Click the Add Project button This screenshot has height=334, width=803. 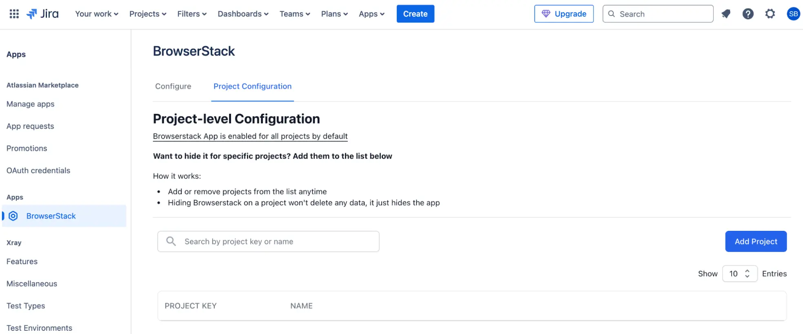(x=755, y=241)
